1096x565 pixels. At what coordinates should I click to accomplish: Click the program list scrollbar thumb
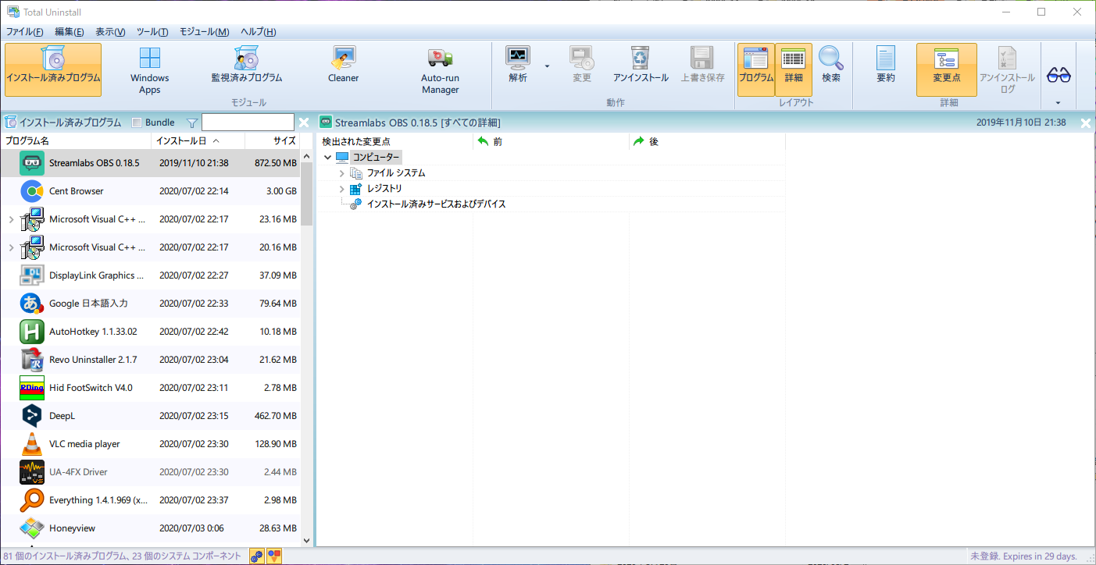(x=306, y=194)
